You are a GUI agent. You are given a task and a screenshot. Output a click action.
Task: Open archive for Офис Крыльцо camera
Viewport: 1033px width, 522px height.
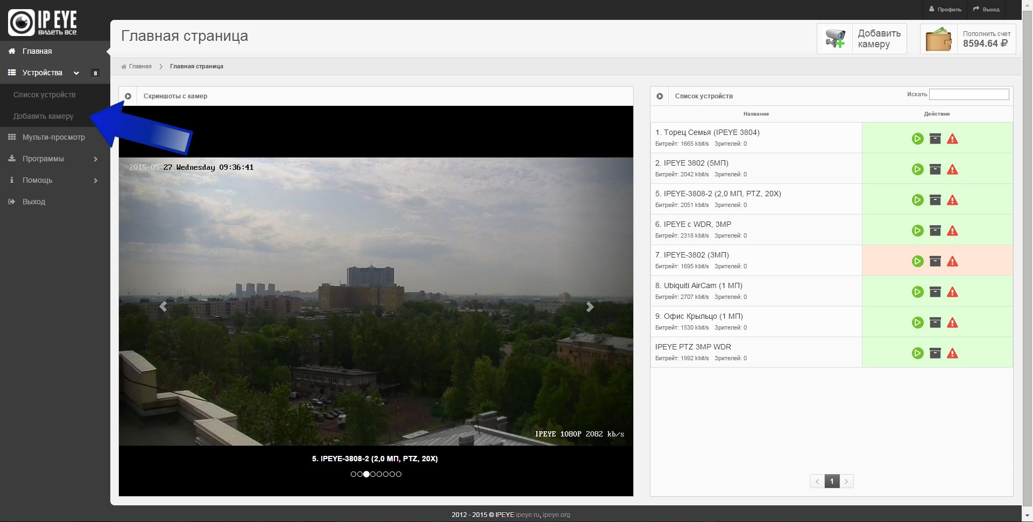(x=935, y=323)
